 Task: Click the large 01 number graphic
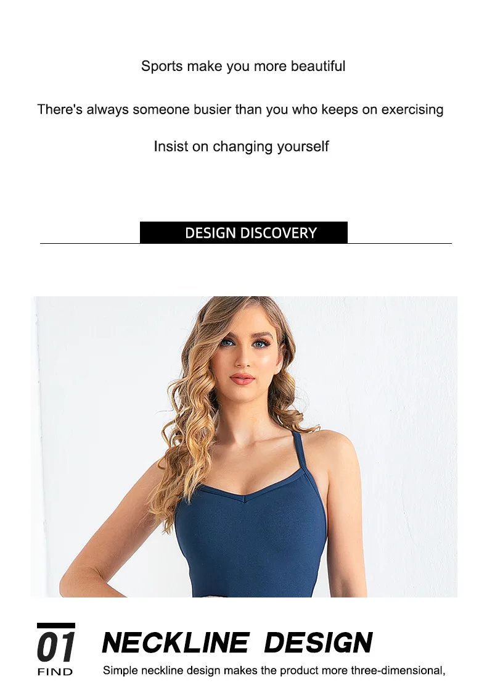(56, 647)
